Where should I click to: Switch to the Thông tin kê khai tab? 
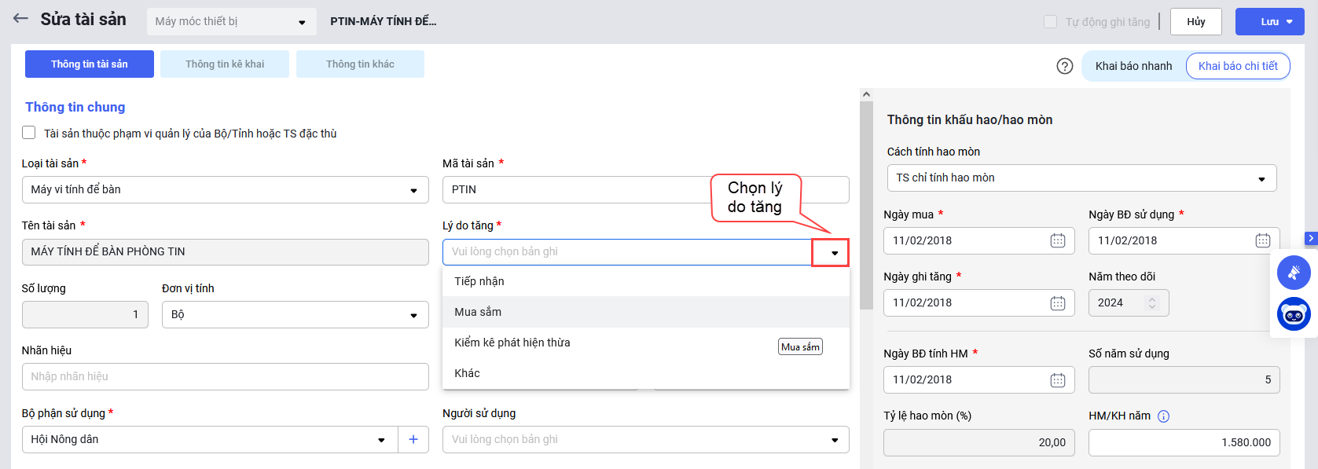click(225, 64)
